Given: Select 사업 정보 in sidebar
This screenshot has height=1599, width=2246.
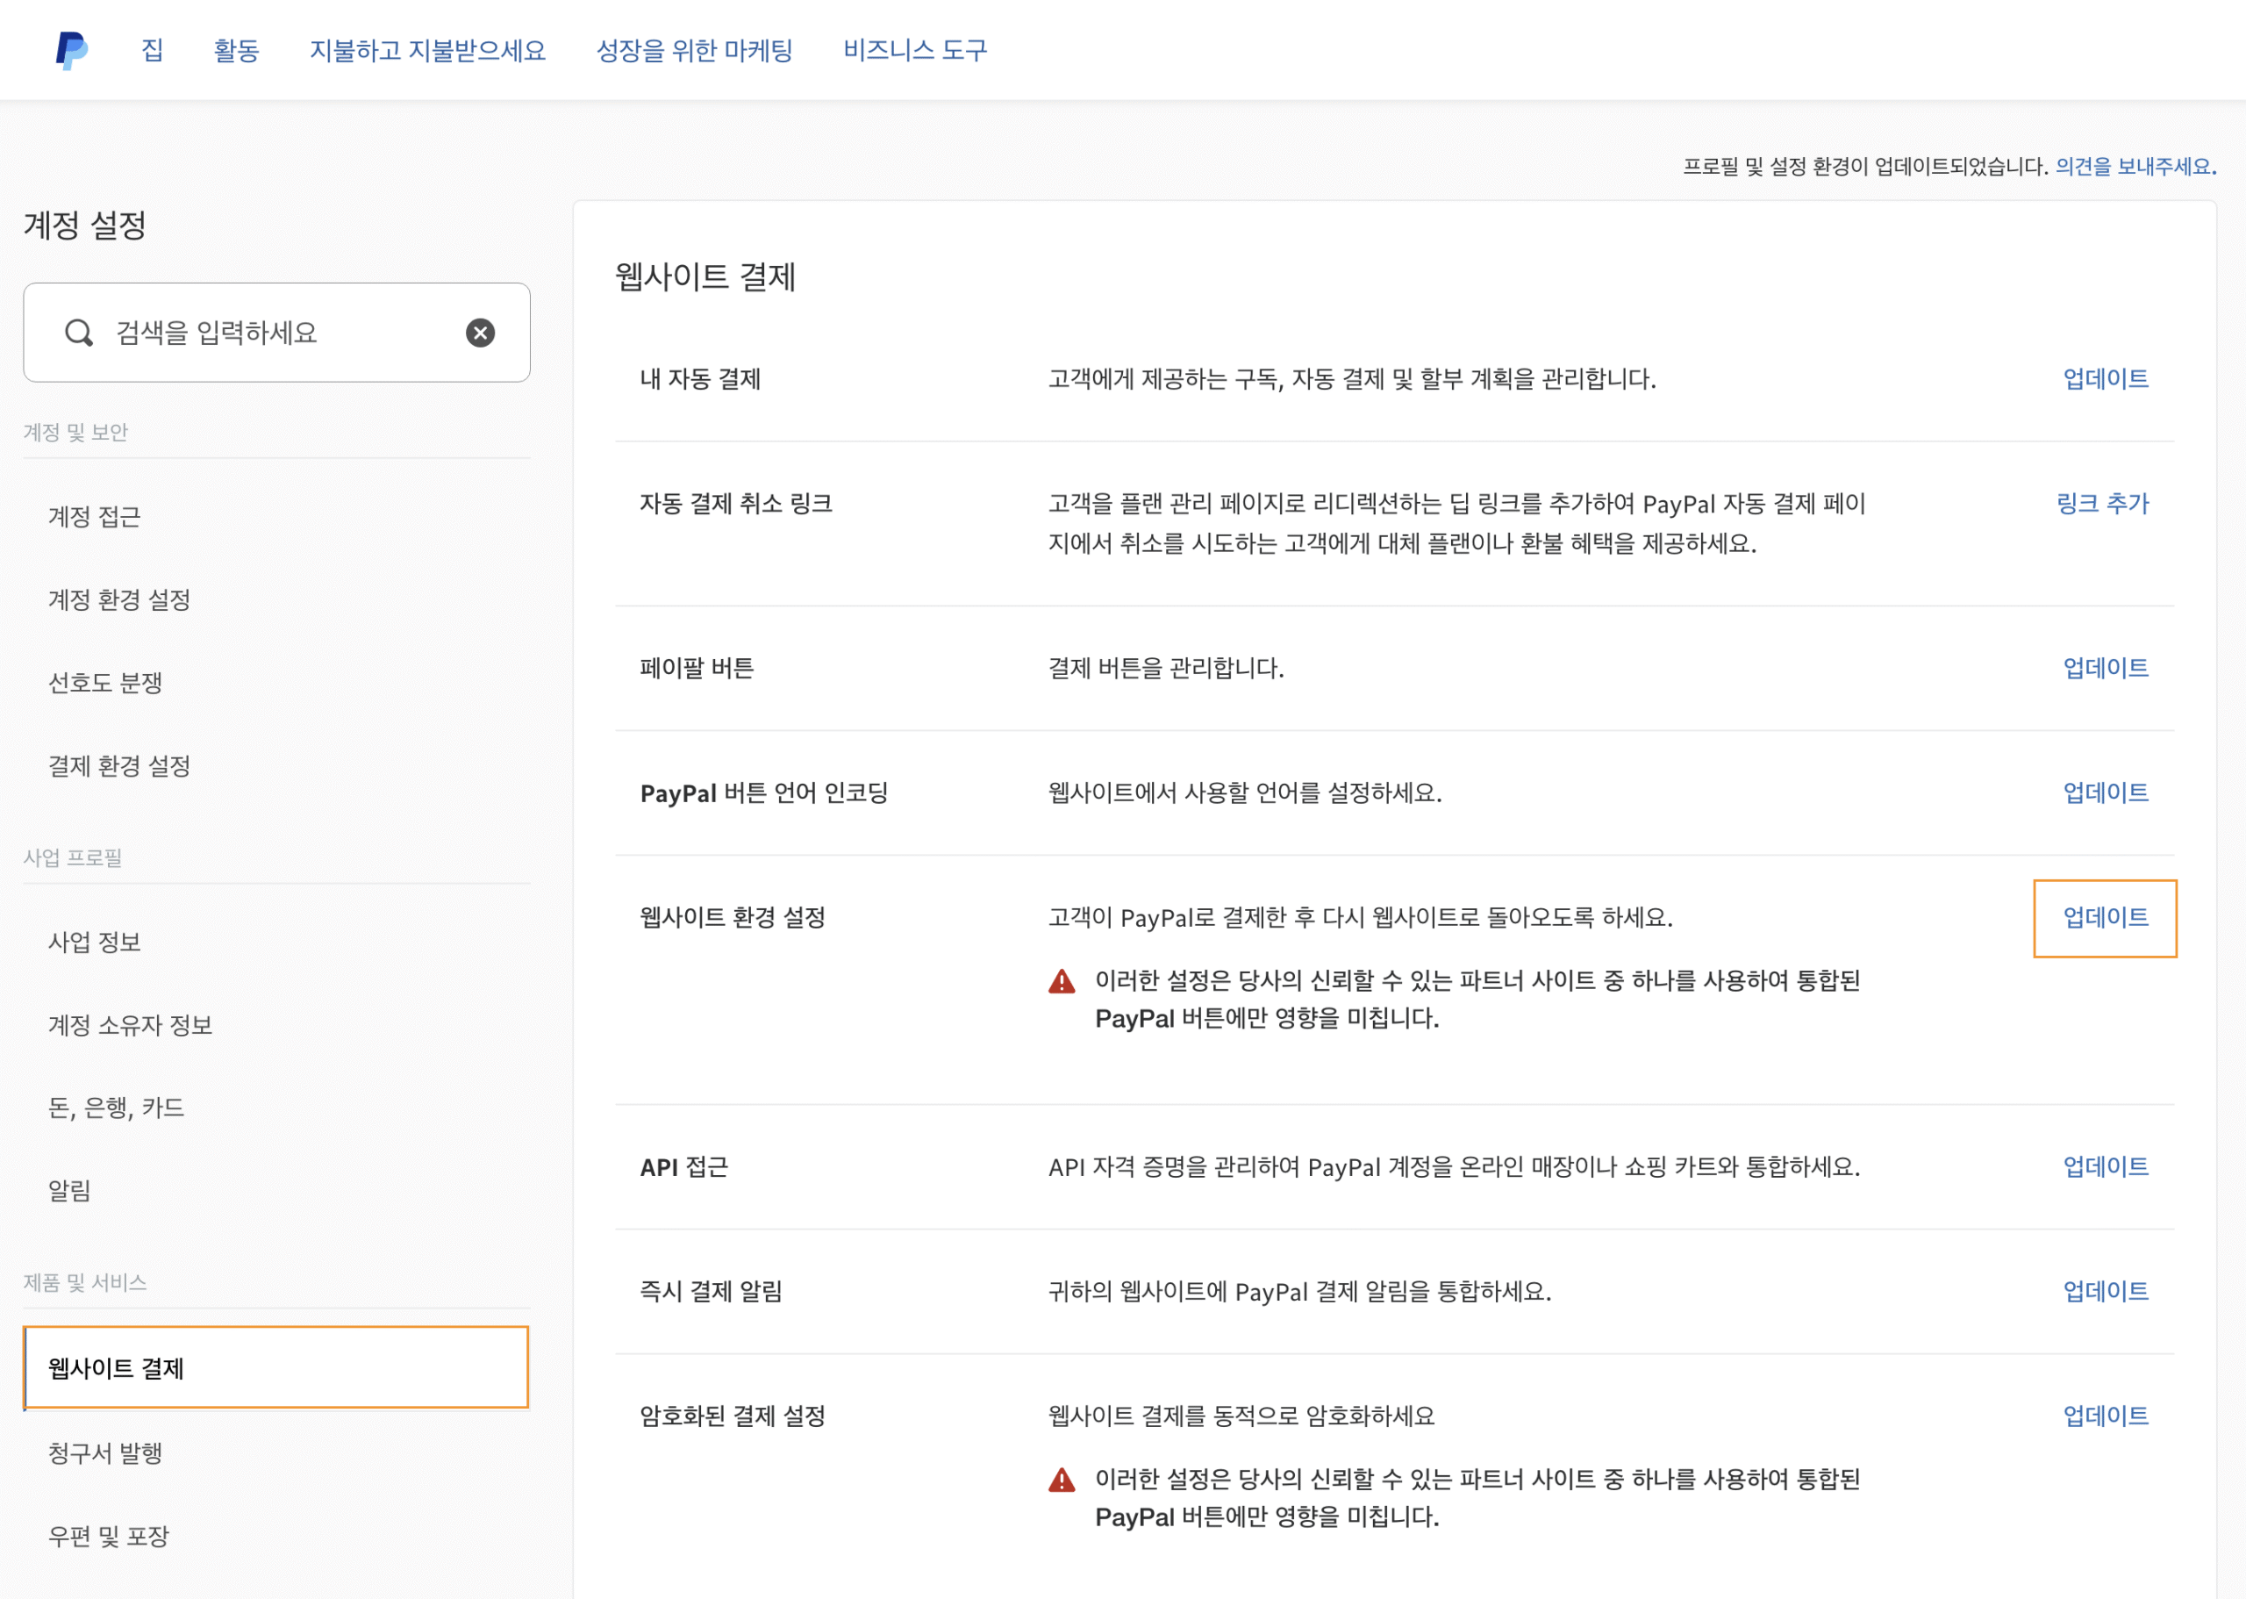Looking at the screenshot, I should 95,943.
